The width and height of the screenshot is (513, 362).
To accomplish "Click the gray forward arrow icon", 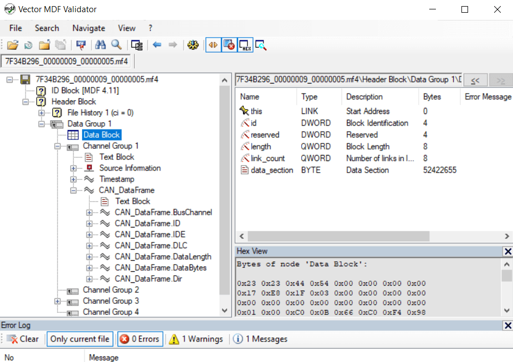I will pos(172,45).
